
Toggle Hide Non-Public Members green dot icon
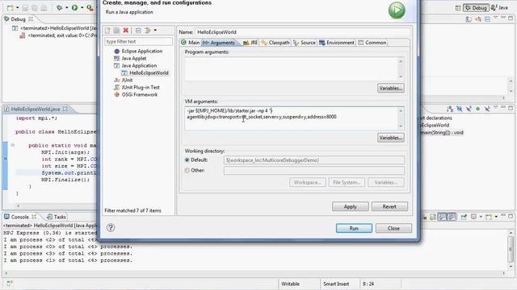coord(477,109)
